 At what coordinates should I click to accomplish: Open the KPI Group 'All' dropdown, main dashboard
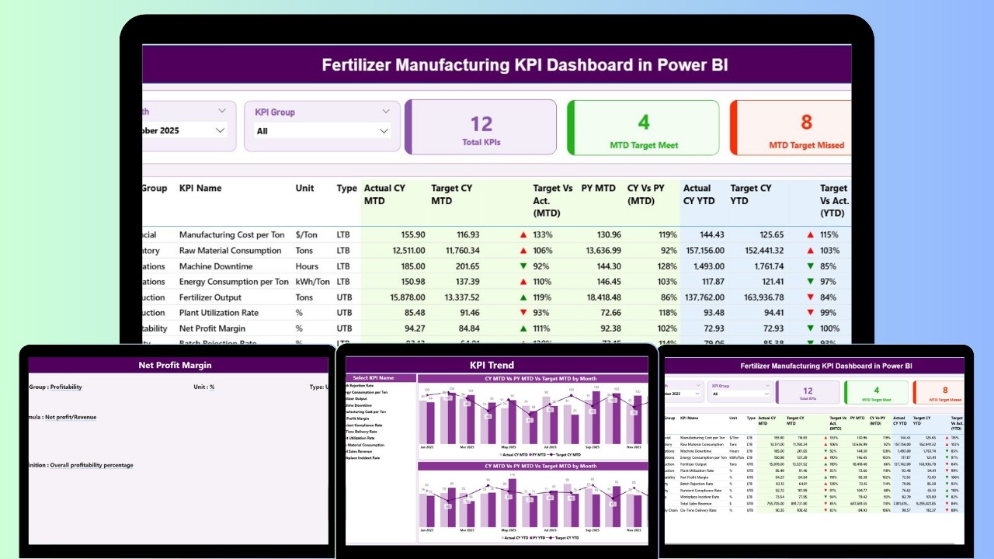tap(322, 130)
